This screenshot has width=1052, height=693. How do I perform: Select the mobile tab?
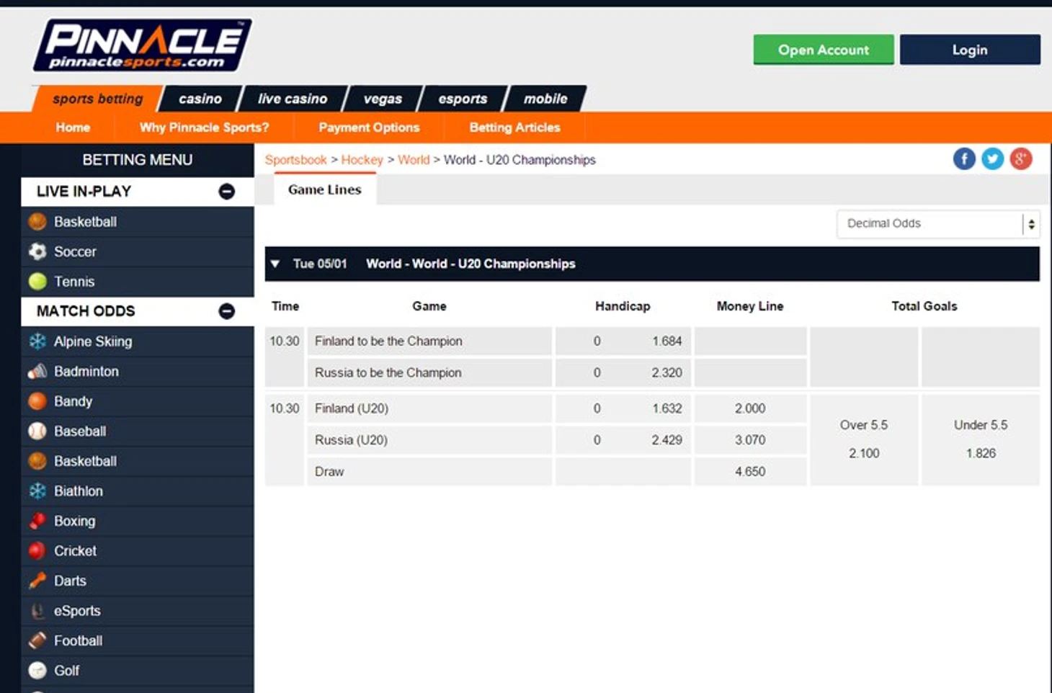point(545,99)
